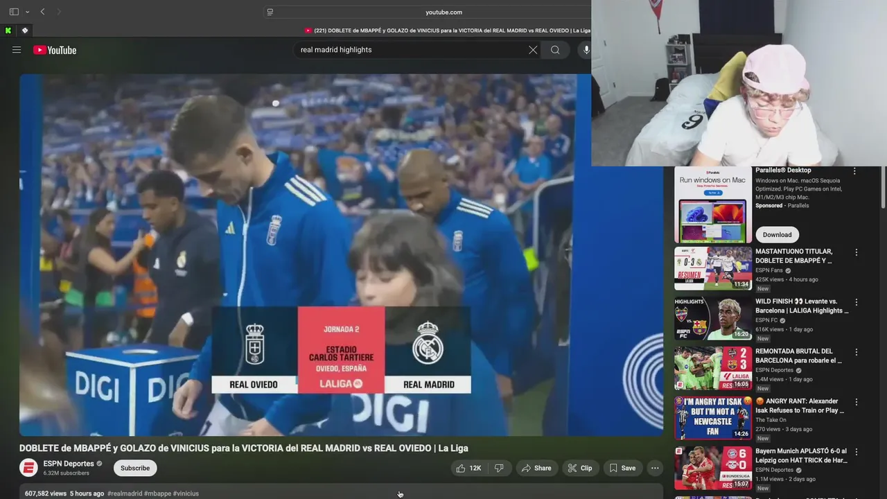Open more actions under the video

pos(655,469)
